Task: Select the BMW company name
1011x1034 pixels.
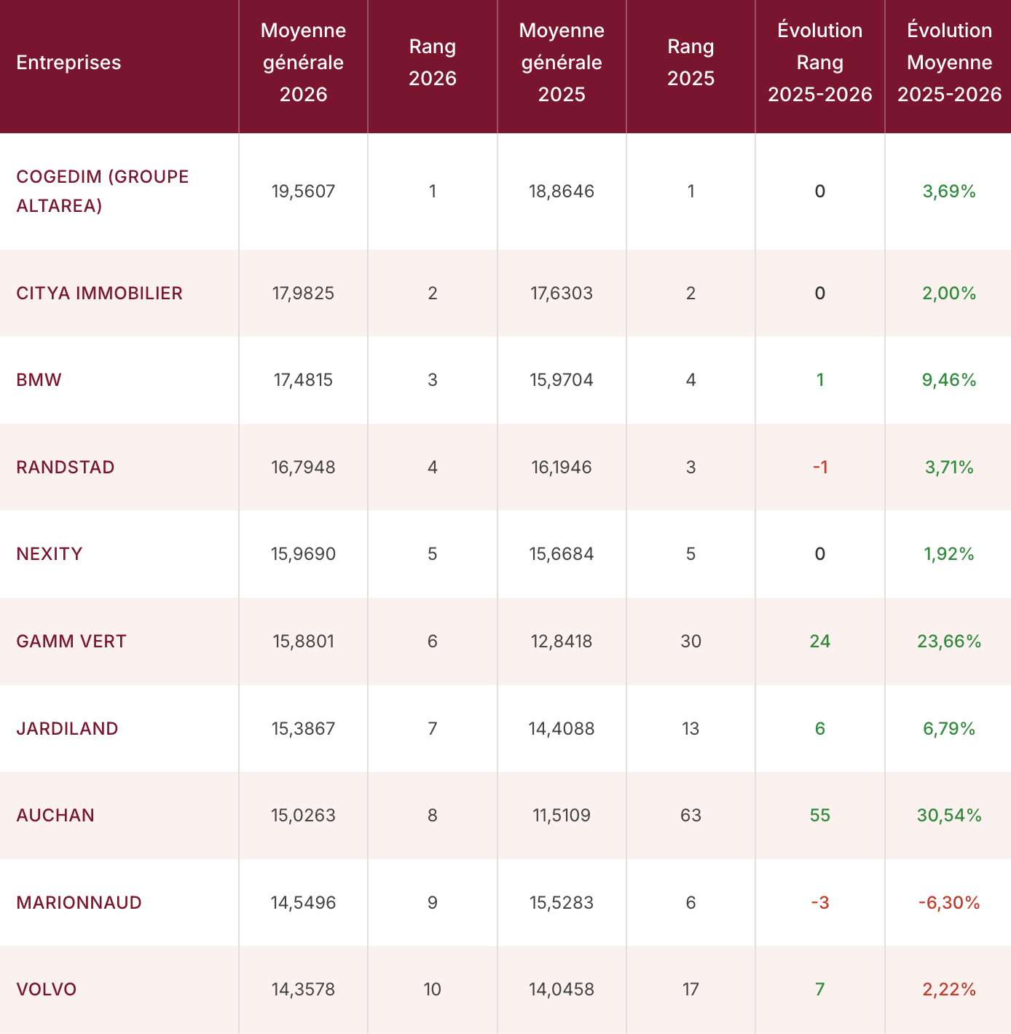Action: click(39, 380)
